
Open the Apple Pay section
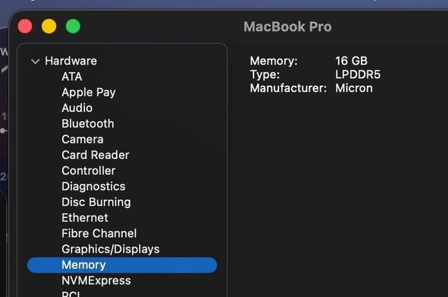click(88, 92)
